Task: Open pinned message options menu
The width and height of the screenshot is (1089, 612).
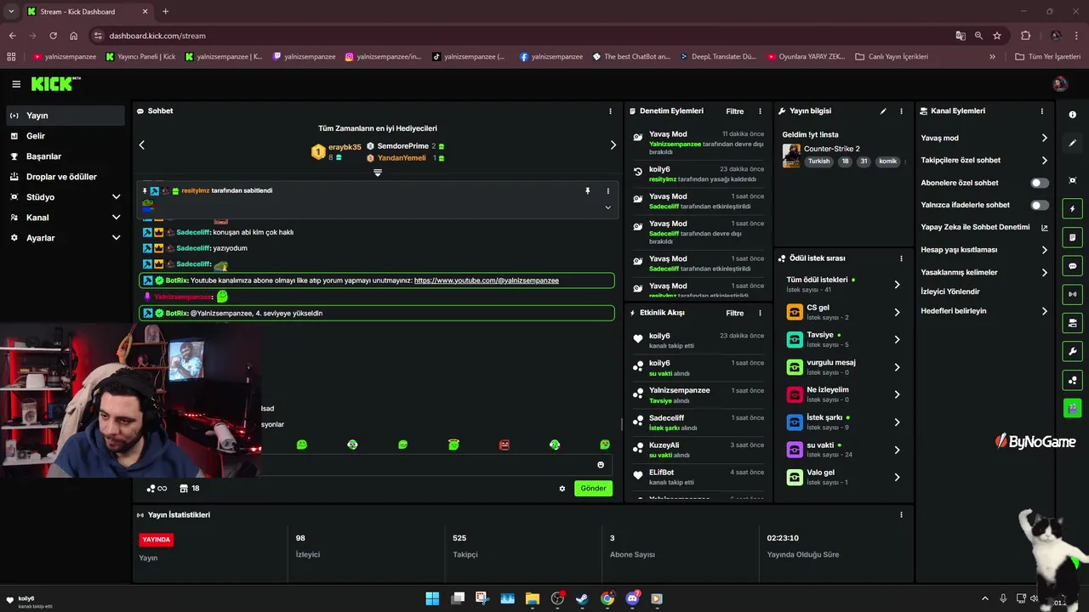Action: tap(607, 191)
